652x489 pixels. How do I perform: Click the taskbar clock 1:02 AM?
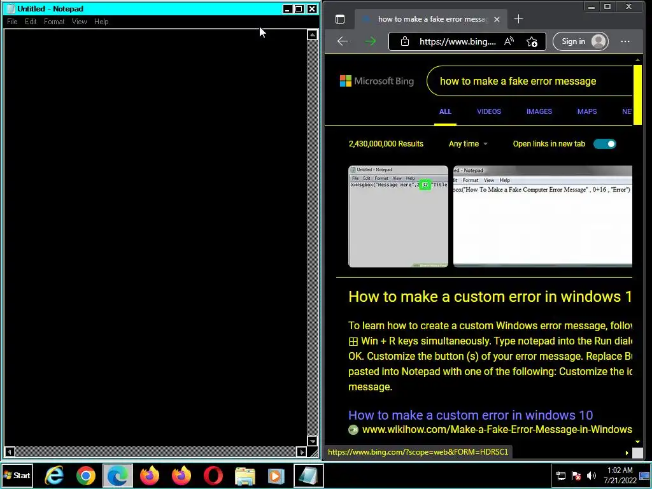click(620, 471)
